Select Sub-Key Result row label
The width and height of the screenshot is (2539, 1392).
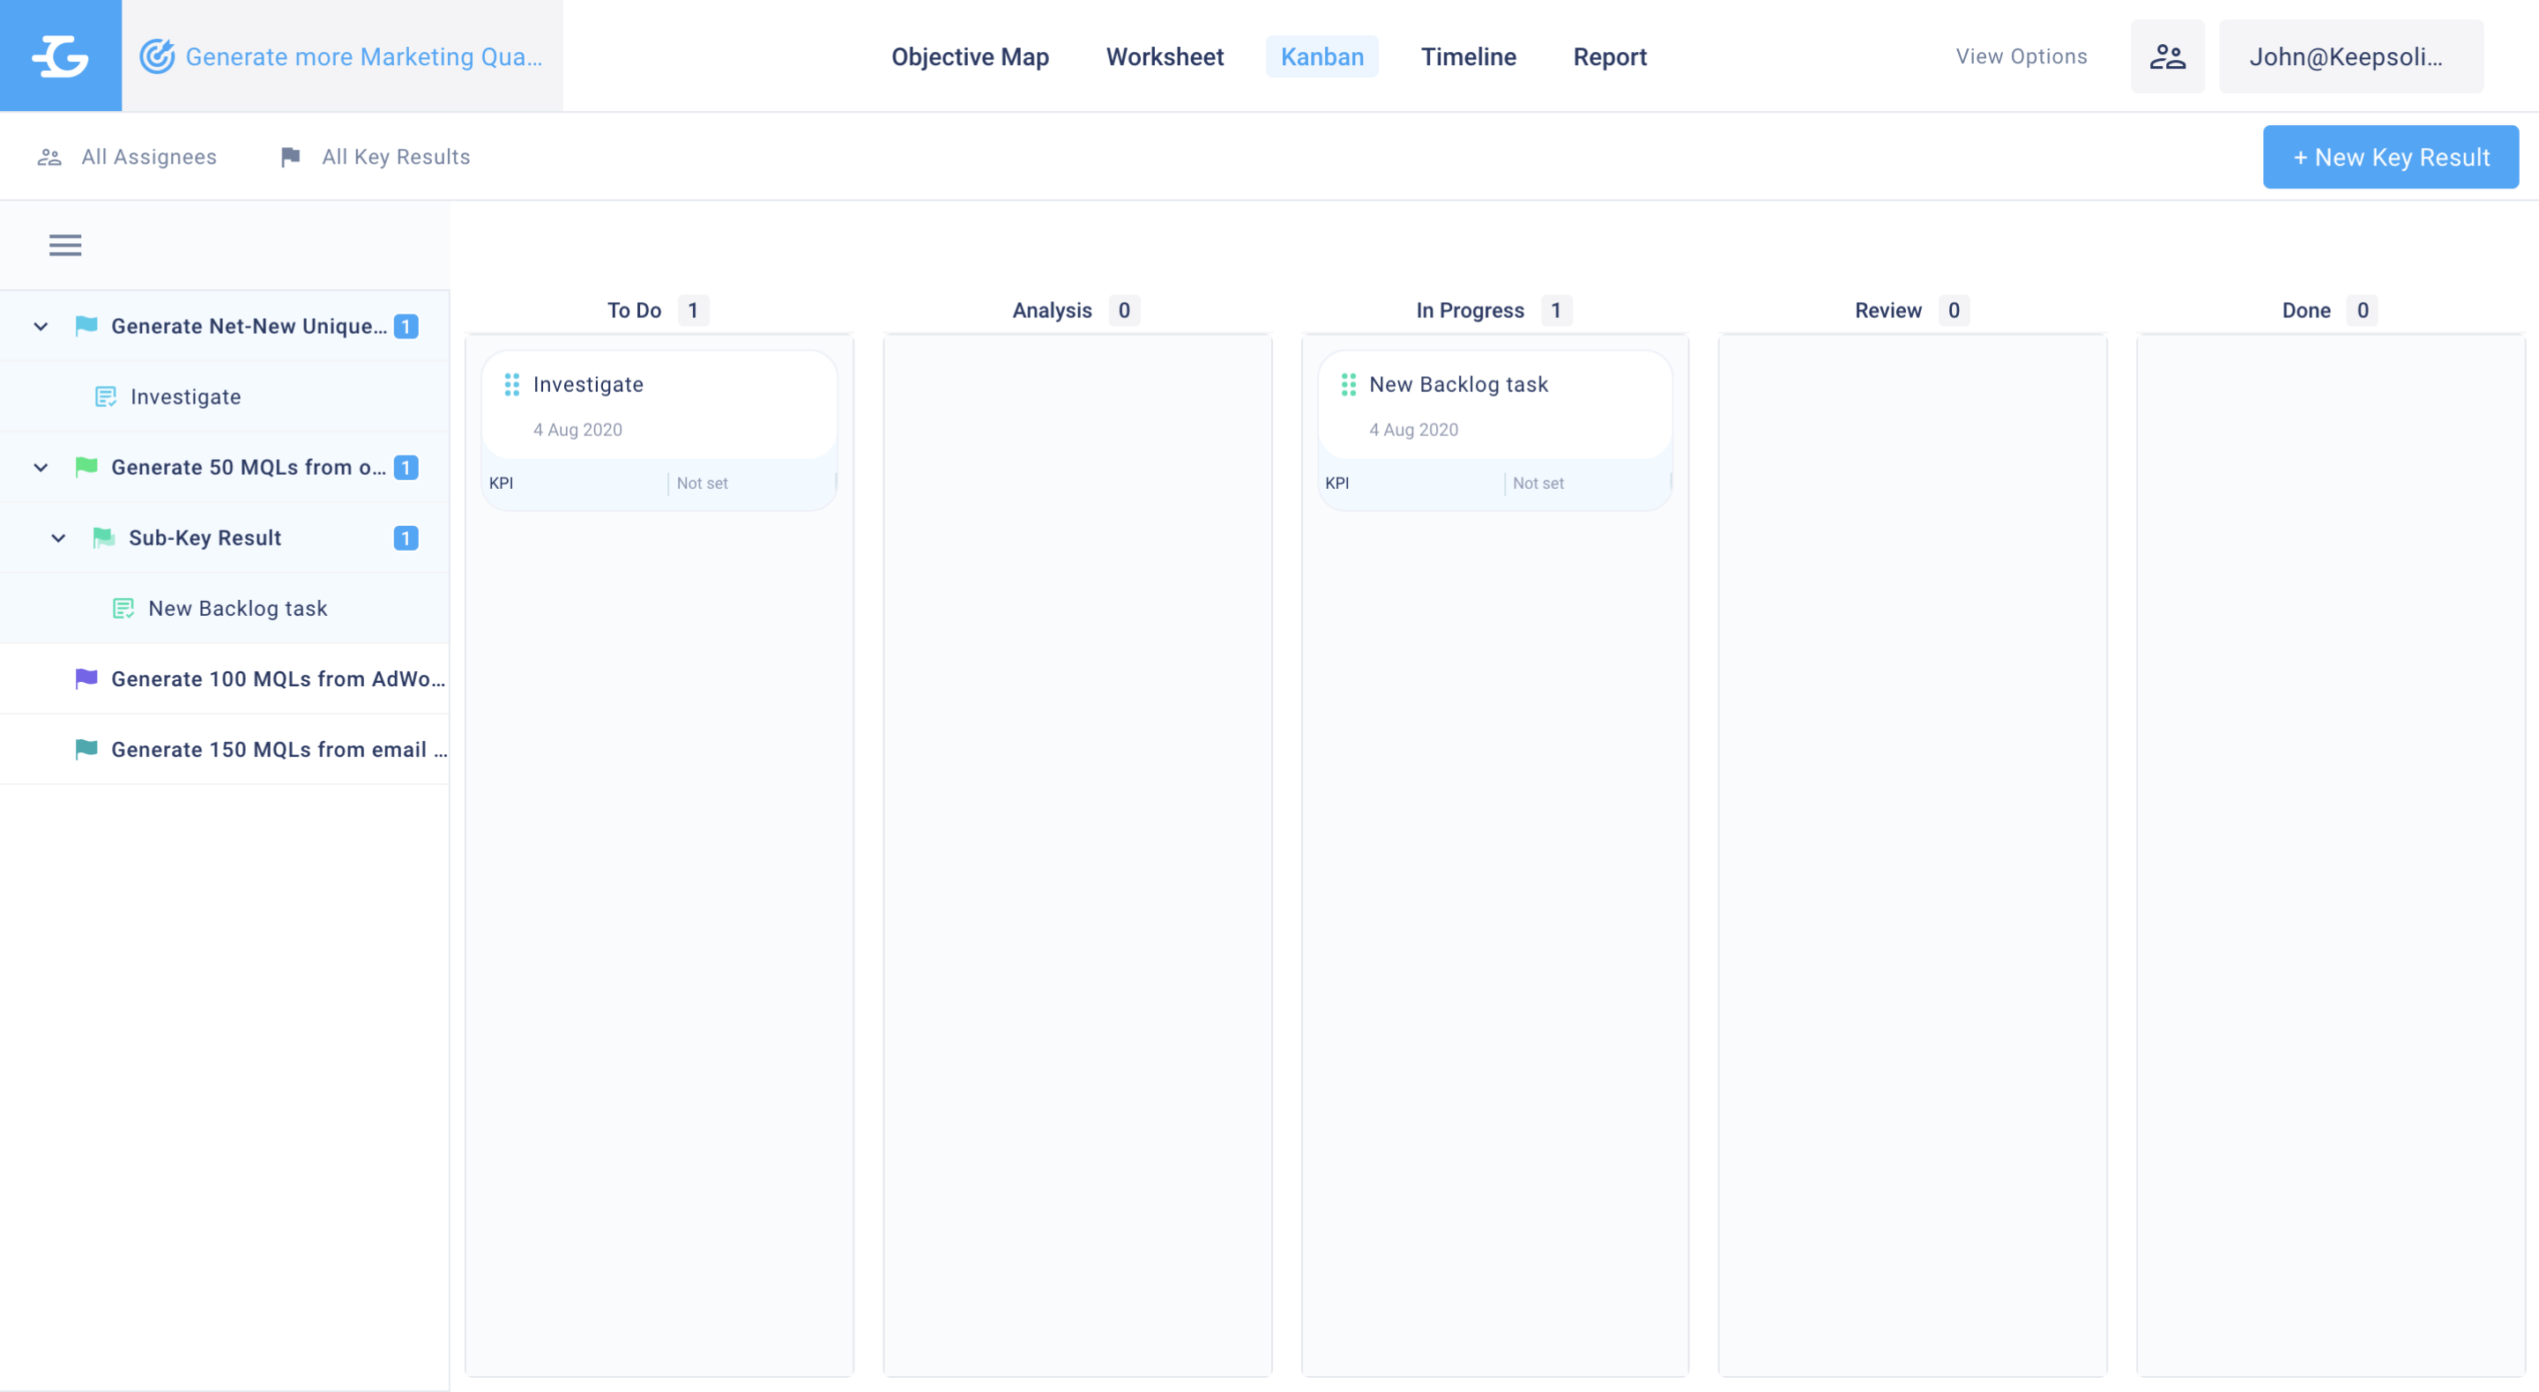pyautogui.click(x=205, y=538)
